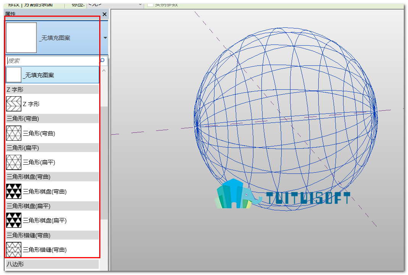Choose the 三角形棋盘(扁平) pattern icon
This screenshot has height=275, width=408.
coord(13,221)
